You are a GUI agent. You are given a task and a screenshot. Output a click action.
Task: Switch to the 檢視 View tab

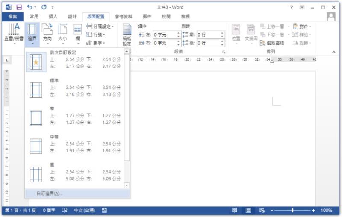click(x=186, y=17)
